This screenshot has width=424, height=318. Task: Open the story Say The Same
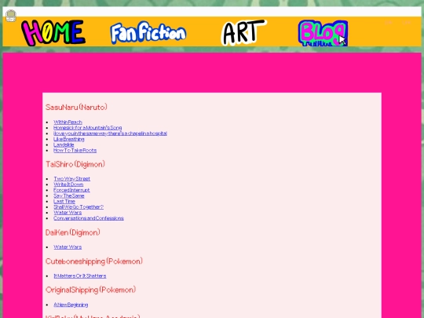point(69,196)
